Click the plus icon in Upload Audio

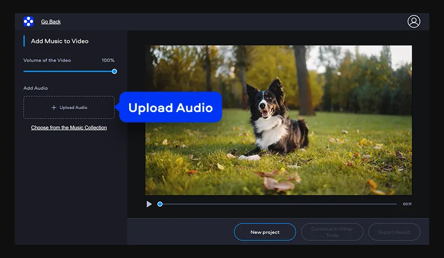coord(54,108)
